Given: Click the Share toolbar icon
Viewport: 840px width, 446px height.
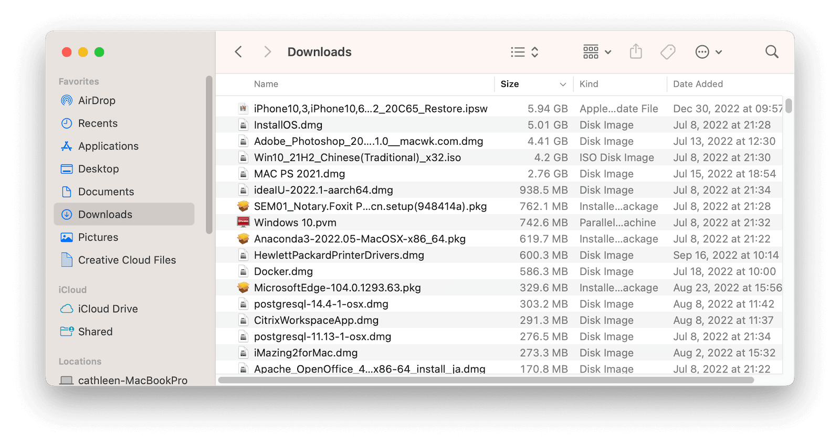Looking at the screenshot, I should coord(636,51).
